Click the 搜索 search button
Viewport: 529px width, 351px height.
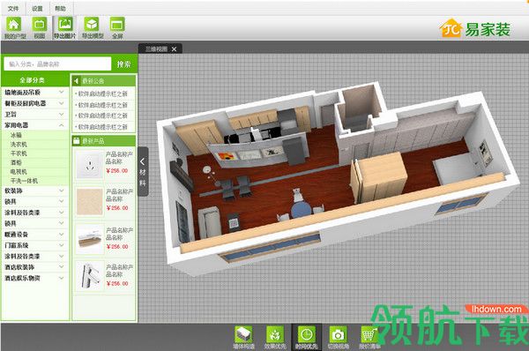(x=123, y=64)
